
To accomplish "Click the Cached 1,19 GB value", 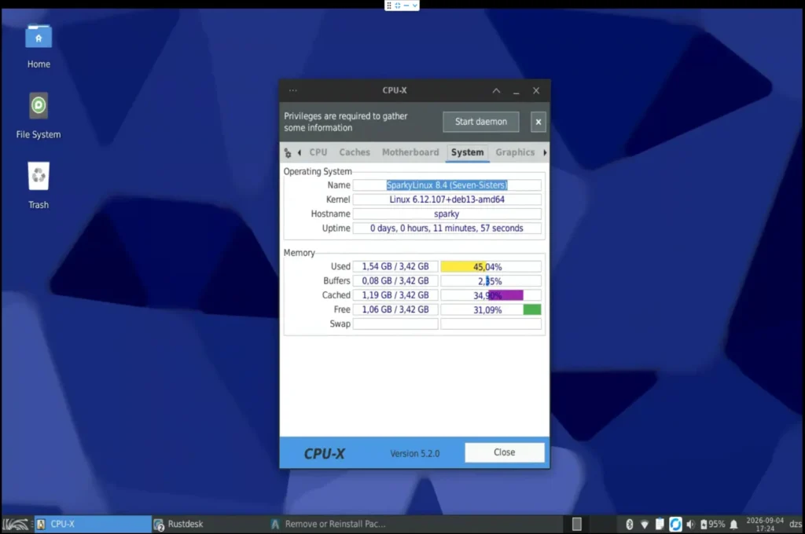I will click(x=395, y=295).
